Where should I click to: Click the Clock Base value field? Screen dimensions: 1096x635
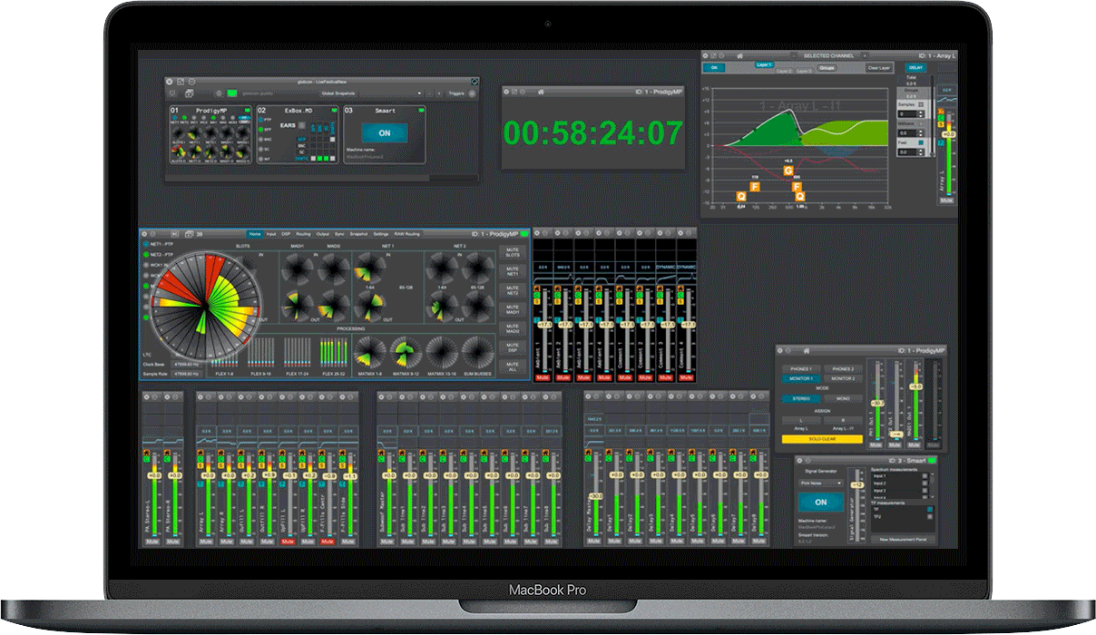[x=186, y=364]
